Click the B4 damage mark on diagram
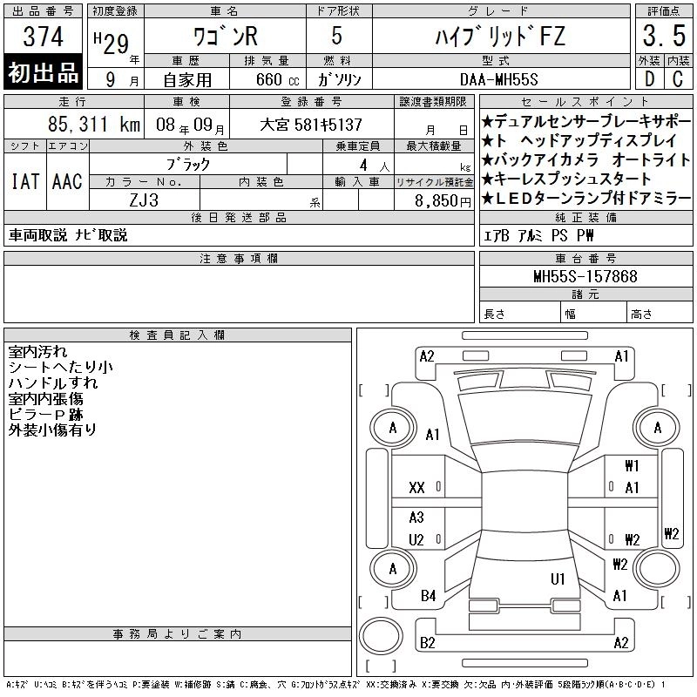Viewport: 697px width, 697px height. click(x=428, y=596)
